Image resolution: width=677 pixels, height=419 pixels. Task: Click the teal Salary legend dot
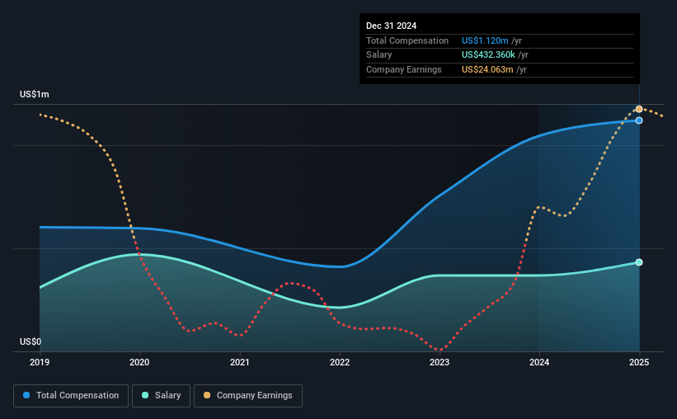[x=145, y=395]
